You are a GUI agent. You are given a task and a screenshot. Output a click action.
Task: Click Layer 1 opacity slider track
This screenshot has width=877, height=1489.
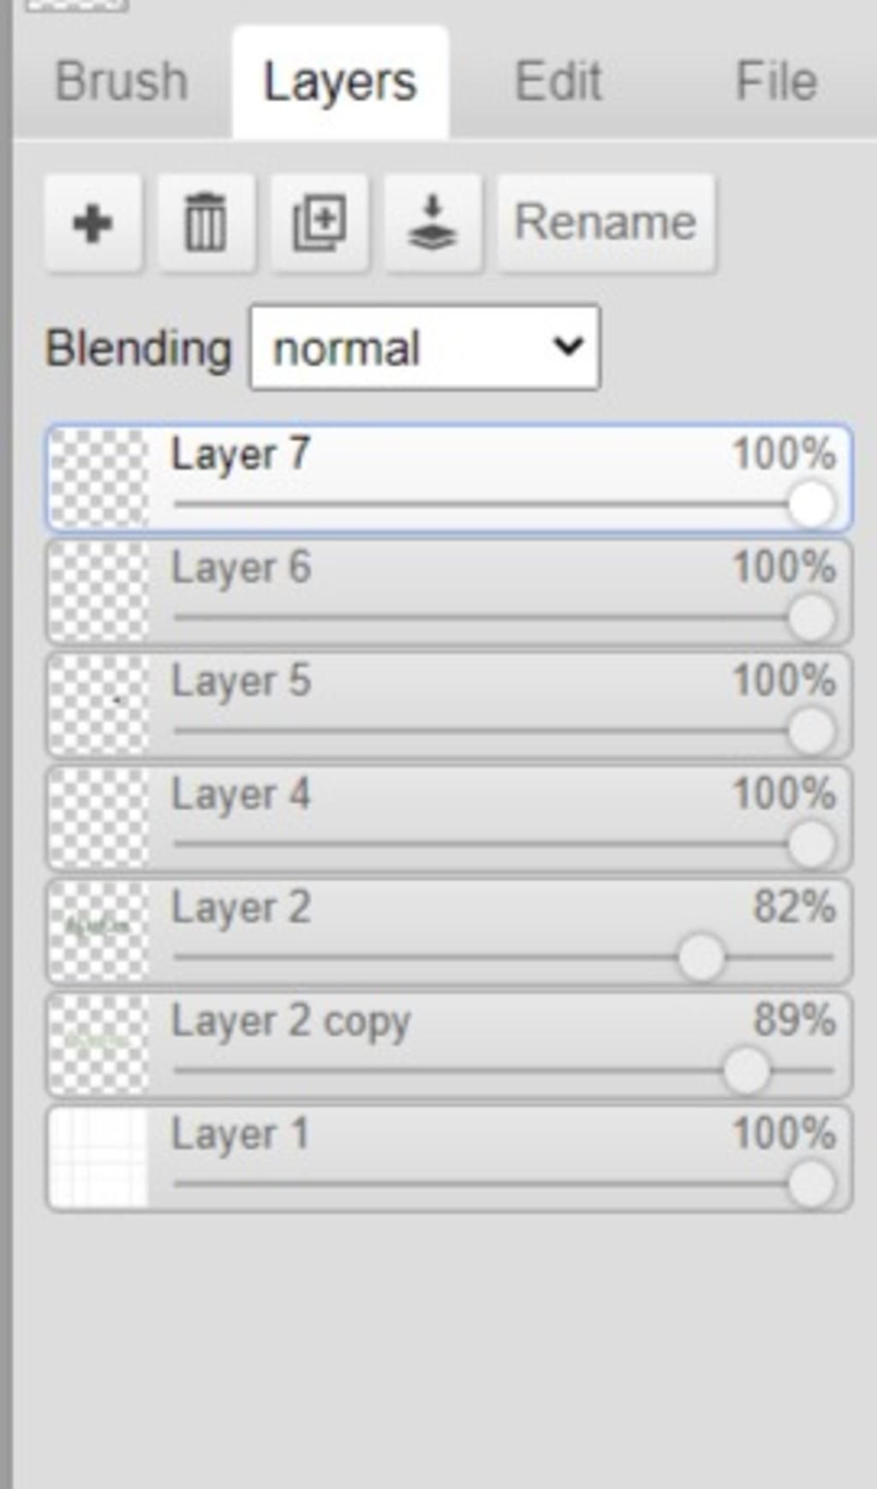tap(504, 1184)
